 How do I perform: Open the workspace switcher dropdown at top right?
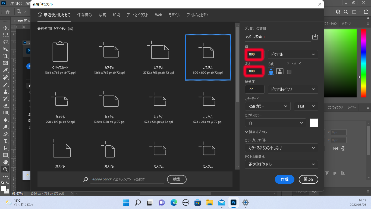tap(354, 12)
